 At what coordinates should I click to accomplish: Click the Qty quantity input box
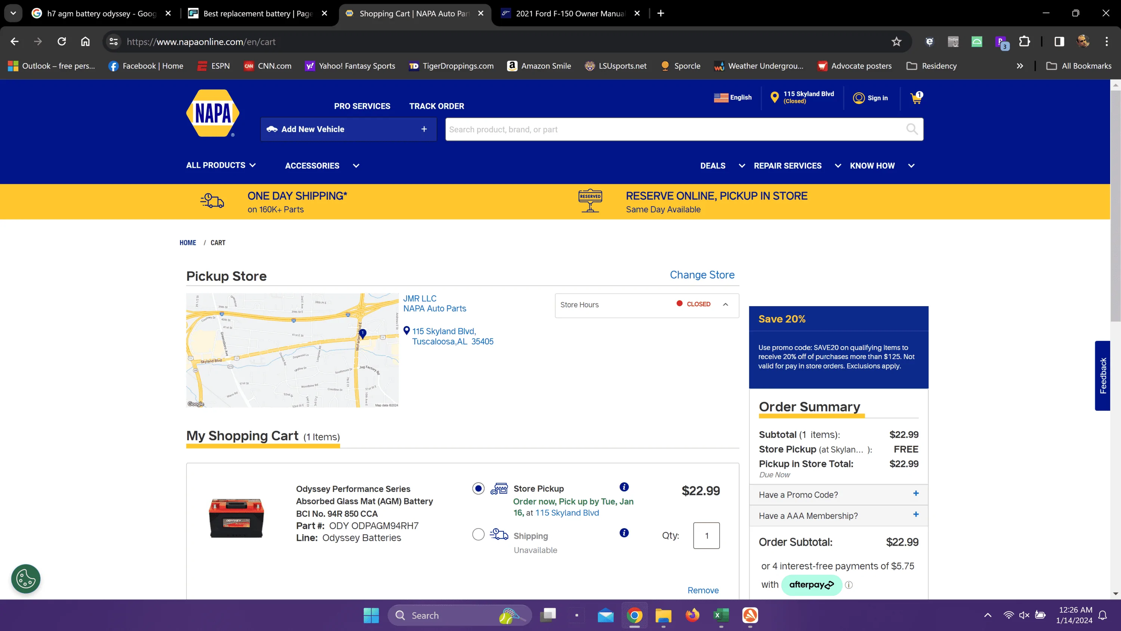pyautogui.click(x=706, y=536)
